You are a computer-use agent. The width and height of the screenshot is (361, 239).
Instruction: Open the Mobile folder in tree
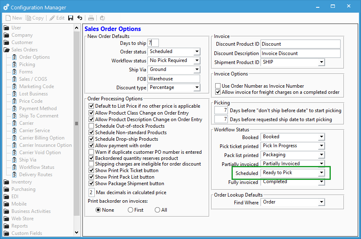[x=15, y=204]
